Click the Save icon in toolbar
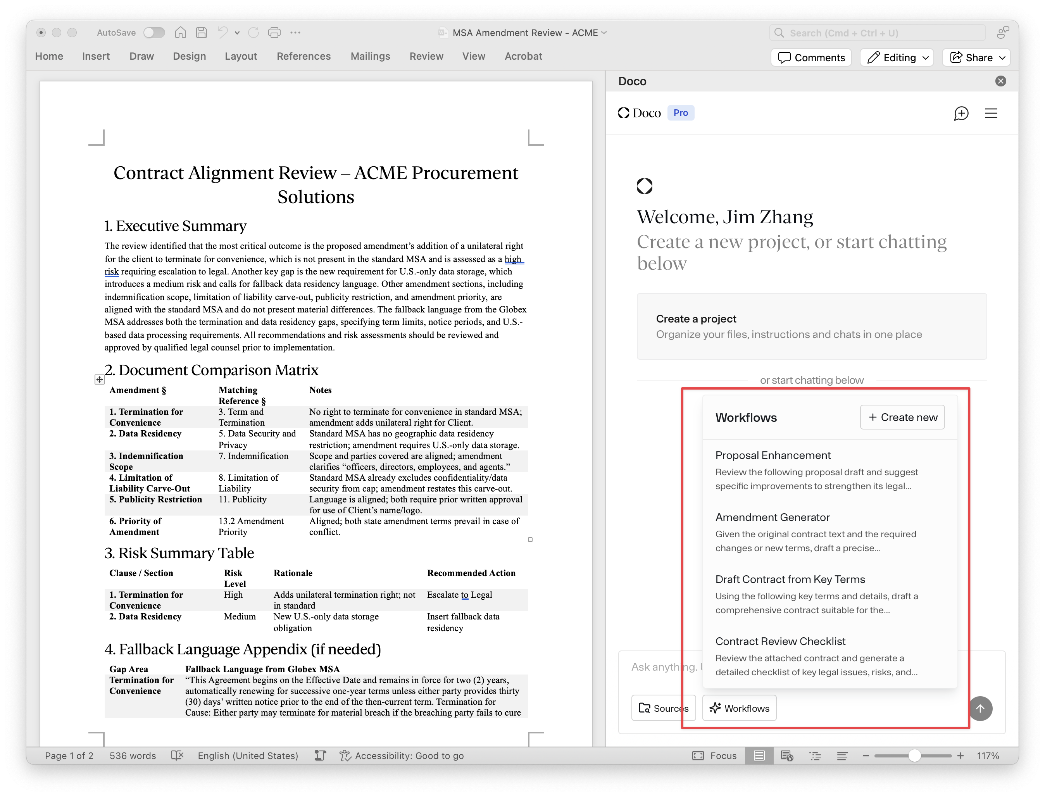Screen dimensions: 1045x797 click(x=202, y=33)
